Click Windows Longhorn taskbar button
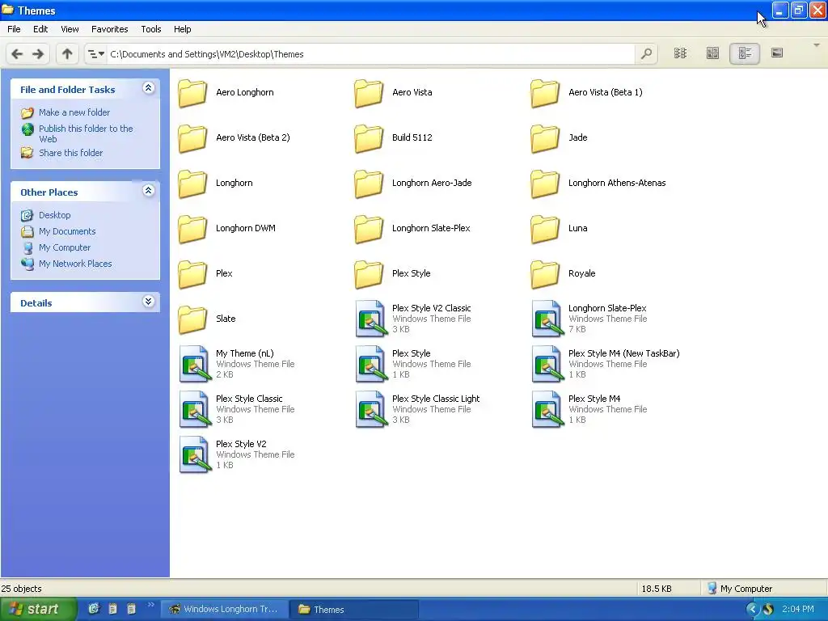Viewport: 828px width, 621px height. pyautogui.click(x=225, y=610)
